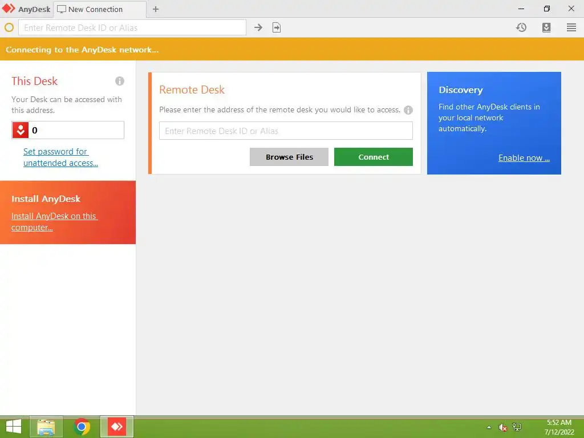The height and width of the screenshot is (438, 584).
Task: Open a new tab with the plus button
Action: click(156, 9)
